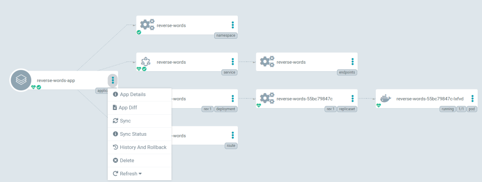Open the endpoints node three-dot menu
The height and width of the screenshot is (182, 482).
click(353, 62)
